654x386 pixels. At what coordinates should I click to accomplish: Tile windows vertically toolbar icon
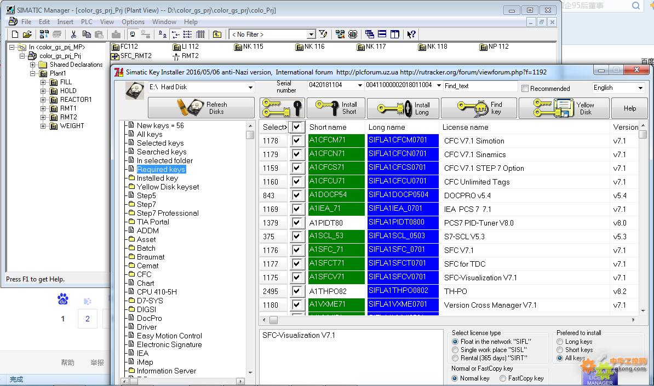[394, 34]
